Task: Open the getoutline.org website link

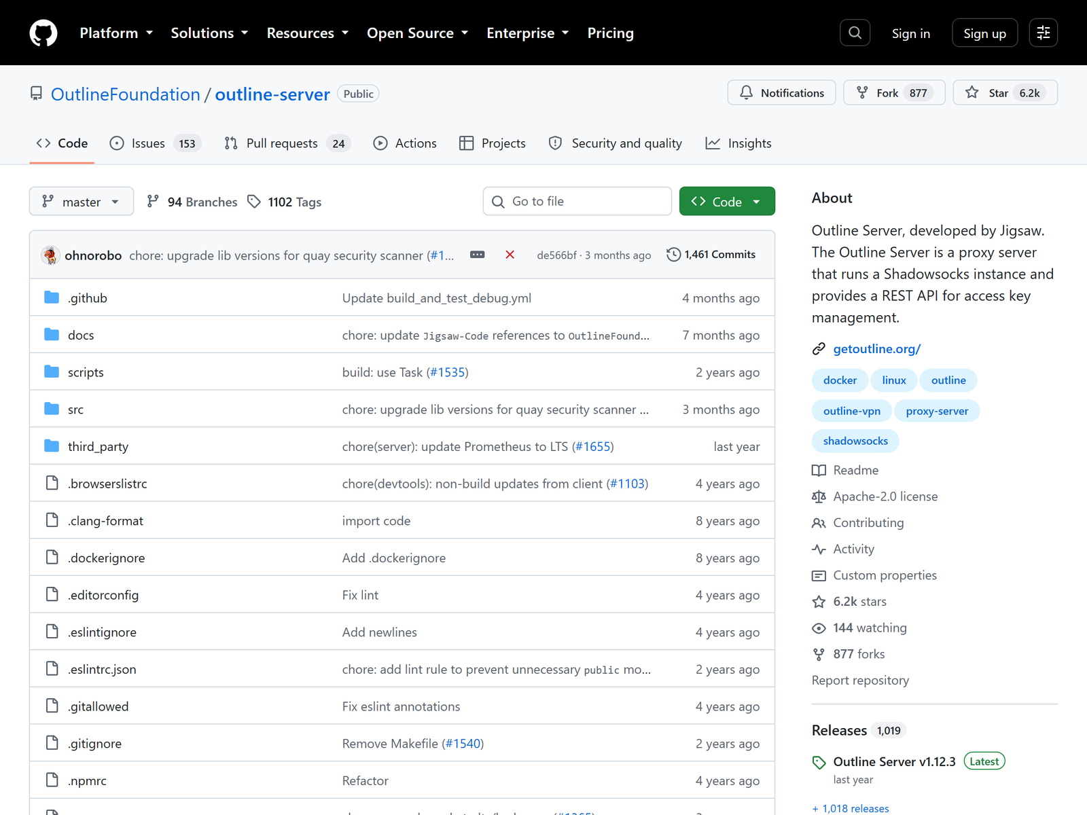Action: pos(876,349)
